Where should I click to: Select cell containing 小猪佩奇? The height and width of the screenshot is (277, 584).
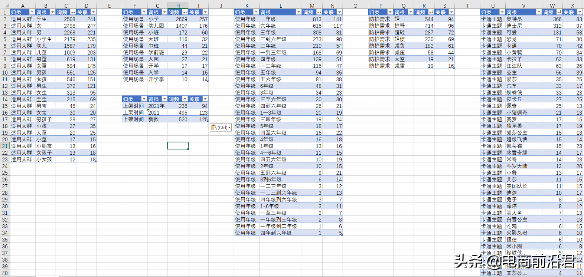[x=524, y=112]
